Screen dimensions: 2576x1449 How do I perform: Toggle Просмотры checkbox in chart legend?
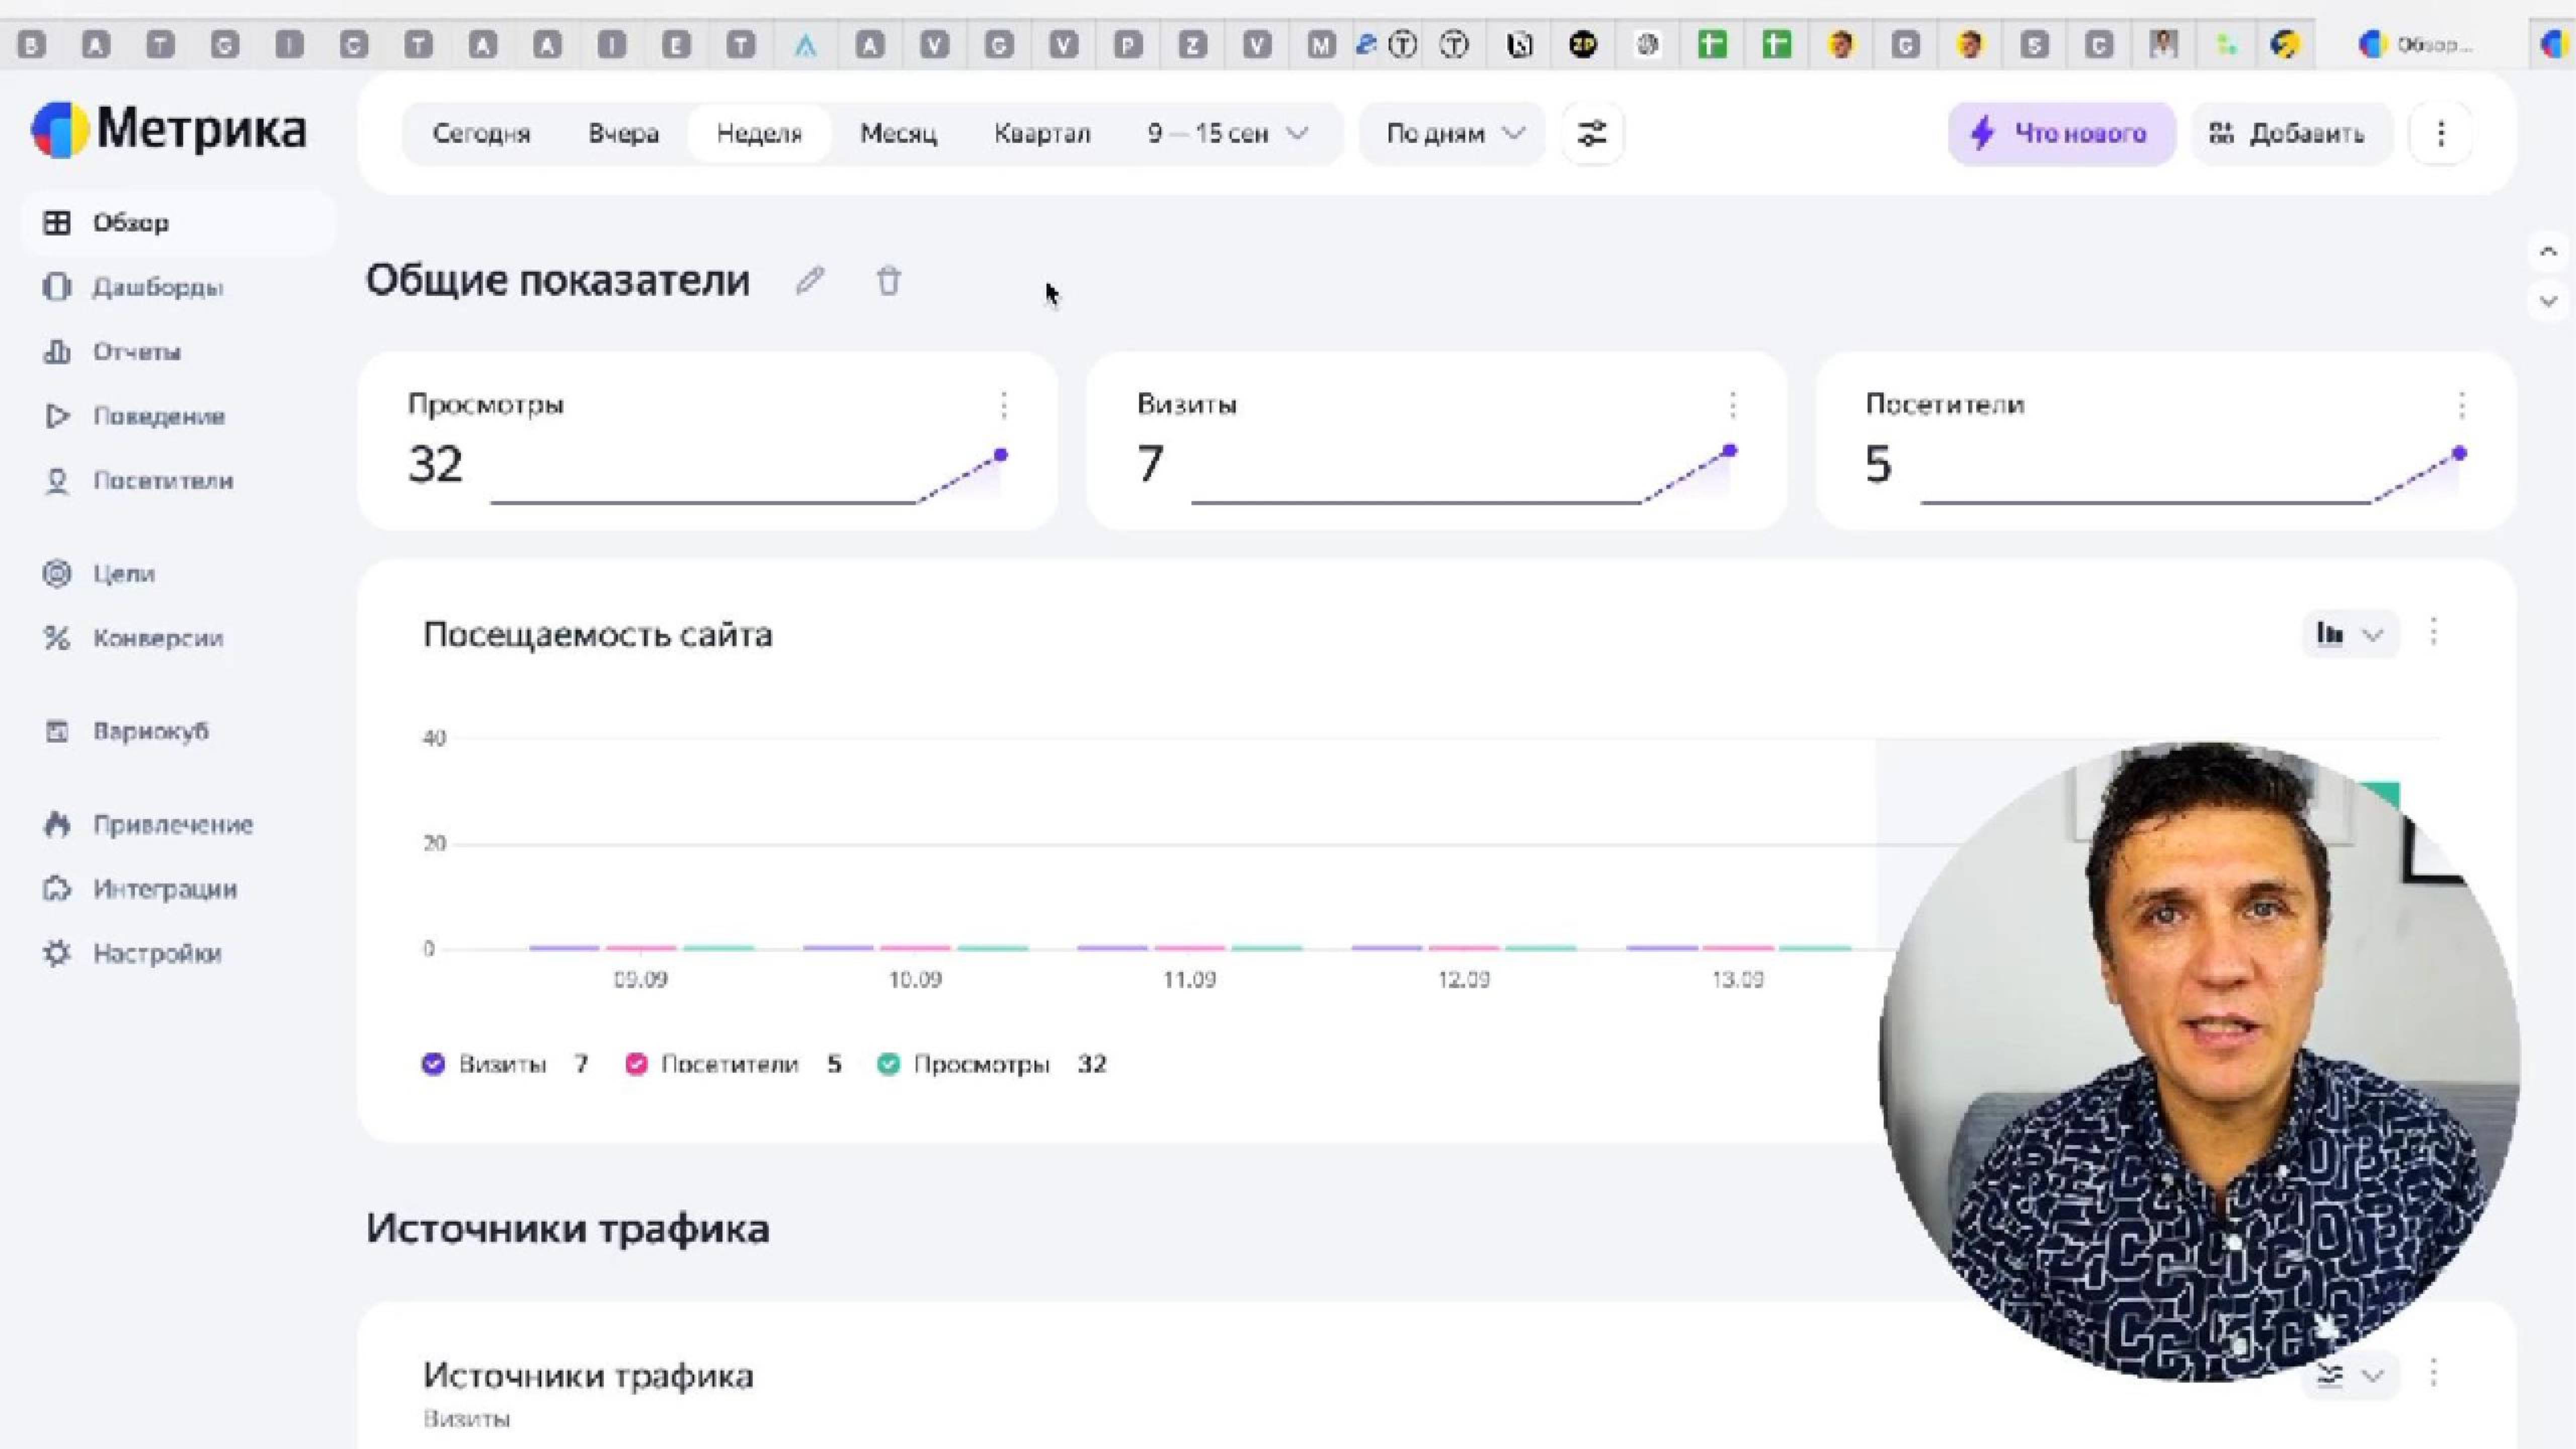pyautogui.click(x=888, y=1064)
